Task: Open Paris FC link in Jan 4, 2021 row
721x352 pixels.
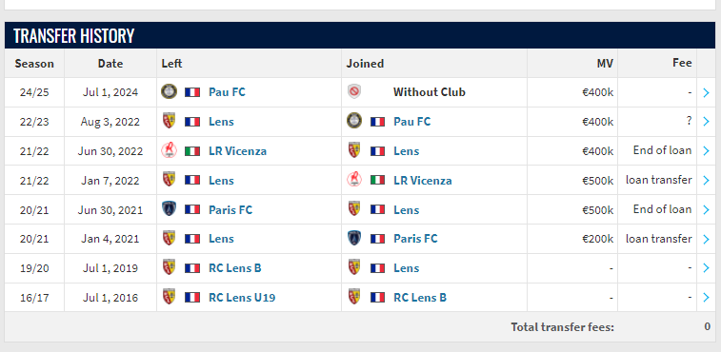Action: point(415,239)
